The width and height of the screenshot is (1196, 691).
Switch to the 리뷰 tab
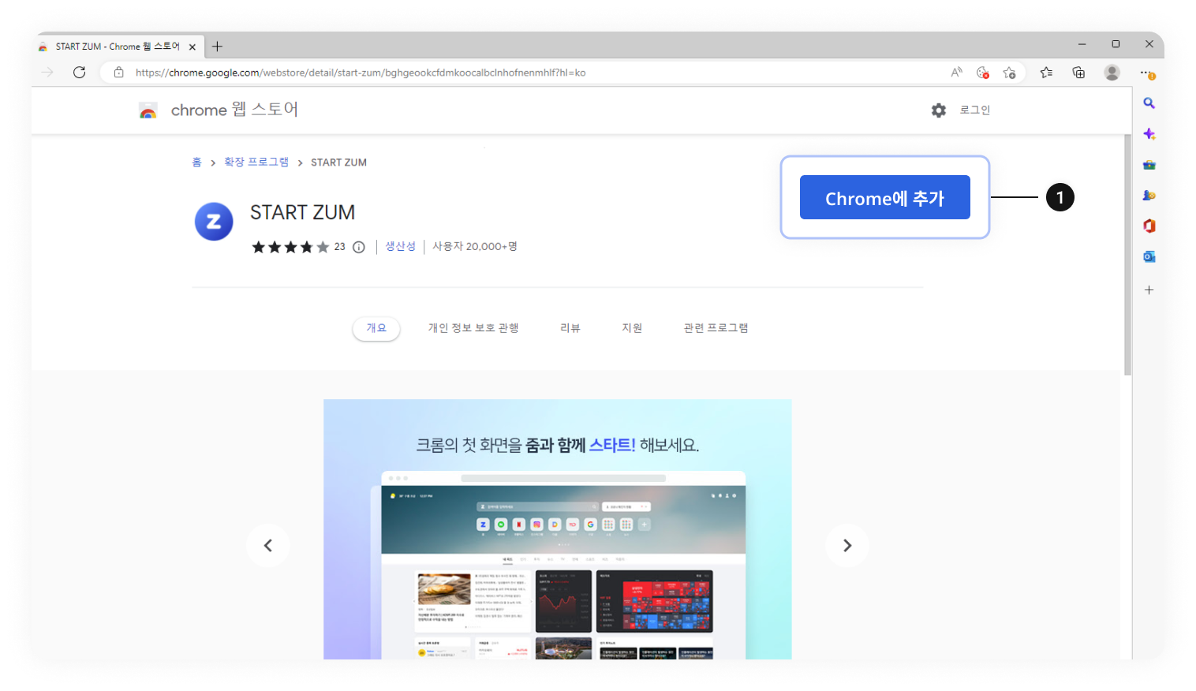click(x=570, y=327)
